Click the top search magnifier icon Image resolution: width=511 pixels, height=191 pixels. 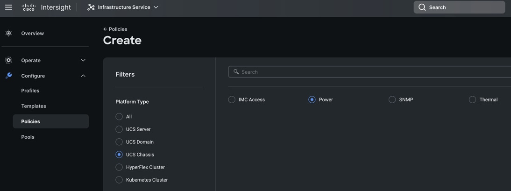click(422, 7)
